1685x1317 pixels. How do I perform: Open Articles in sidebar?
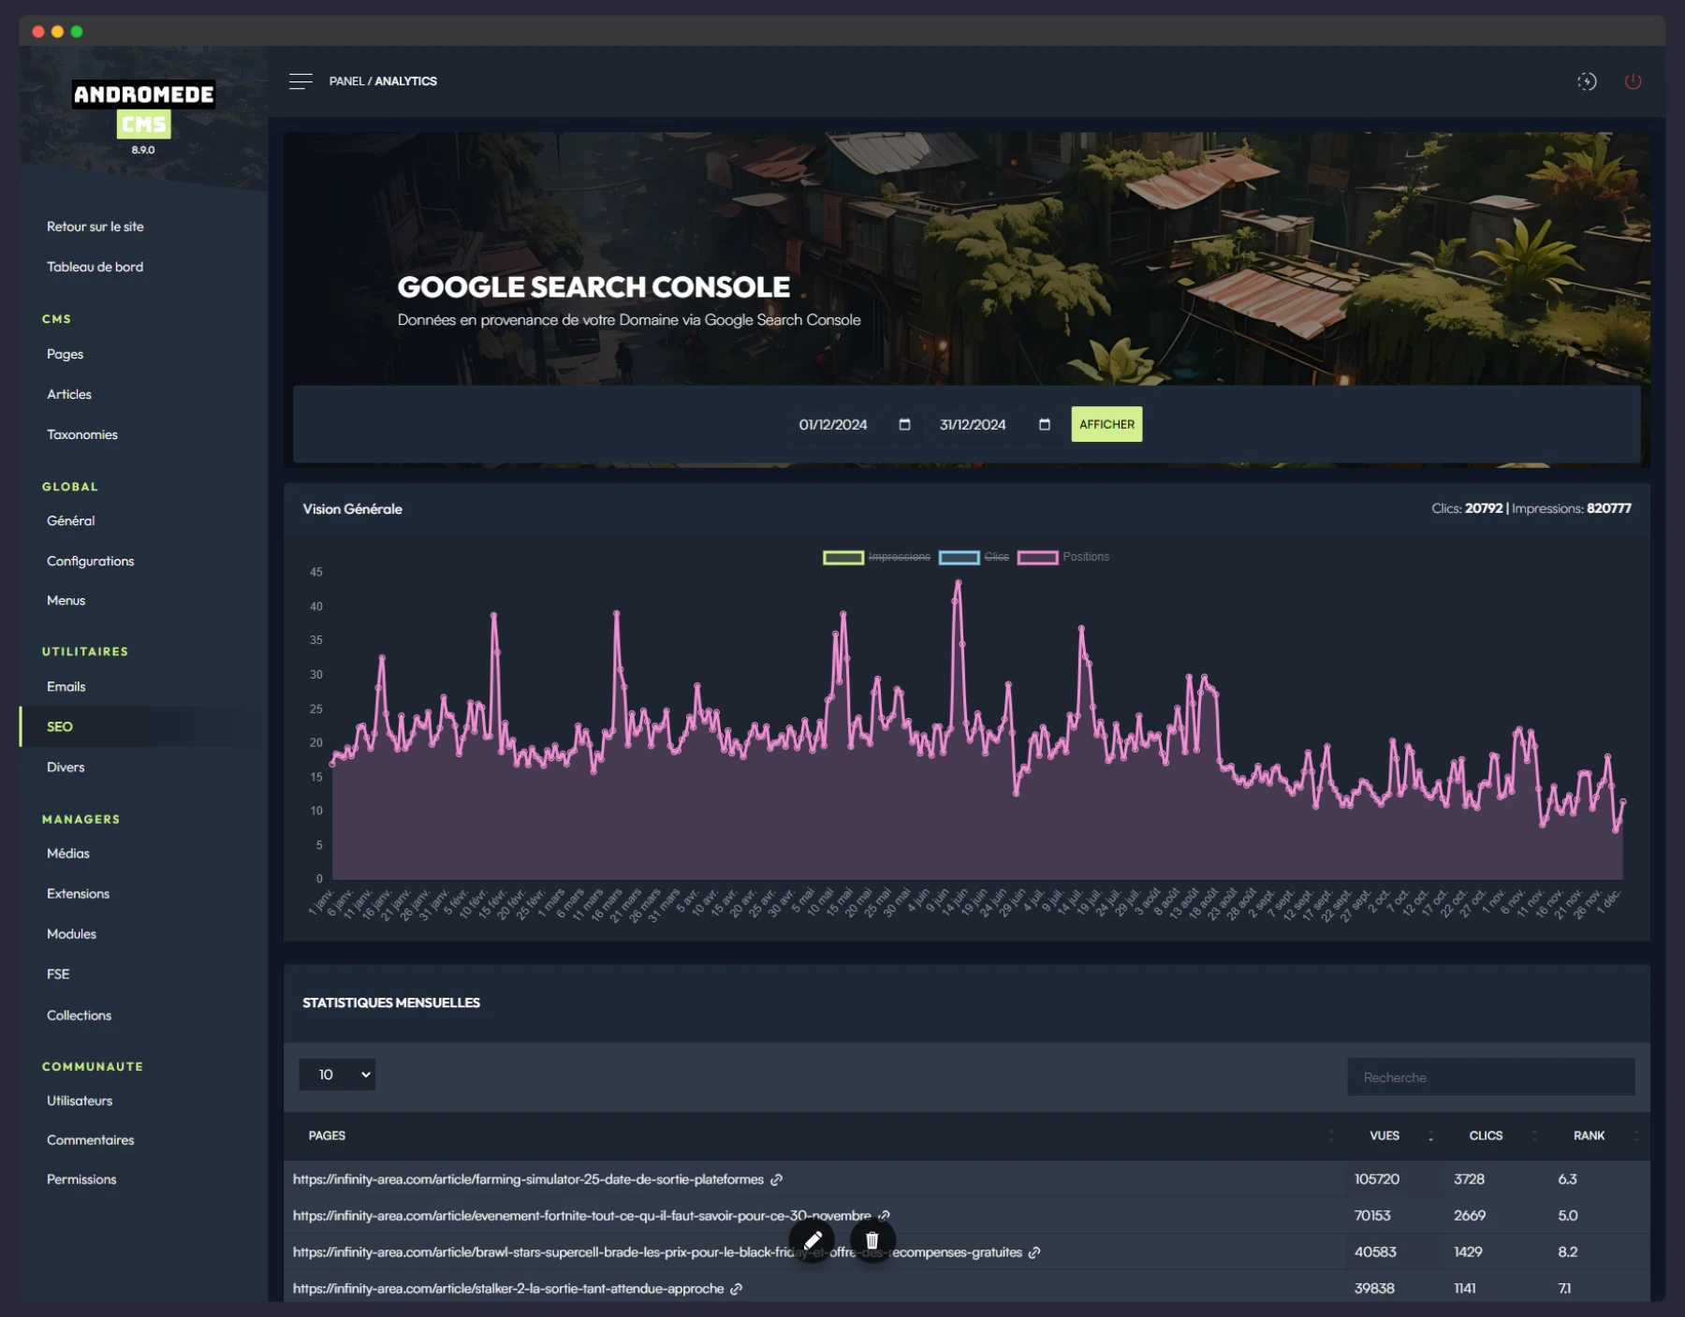tap(69, 394)
